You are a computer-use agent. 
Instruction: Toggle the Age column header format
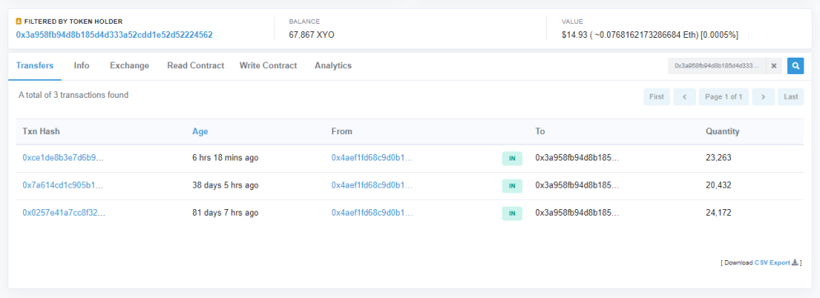coord(200,132)
